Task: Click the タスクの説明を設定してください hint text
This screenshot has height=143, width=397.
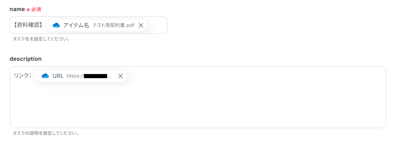Action: 46,133
